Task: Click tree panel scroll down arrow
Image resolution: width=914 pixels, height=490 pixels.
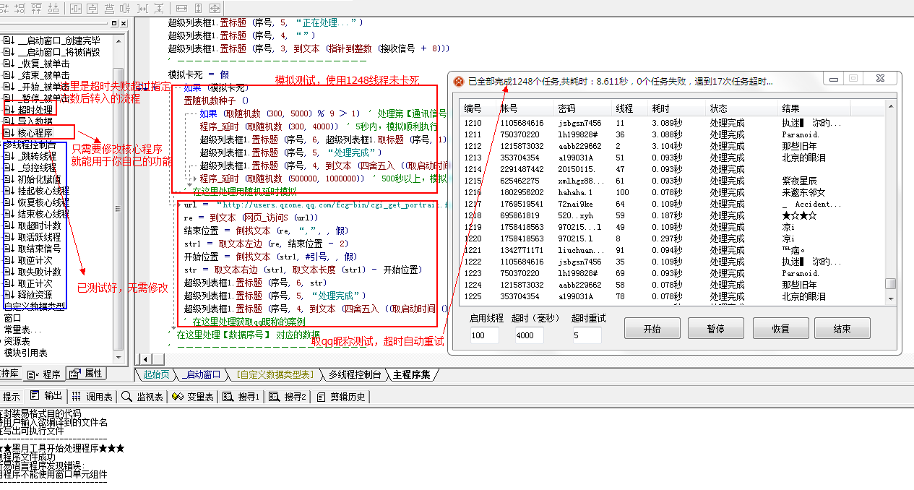Action: click(x=119, y=358)
